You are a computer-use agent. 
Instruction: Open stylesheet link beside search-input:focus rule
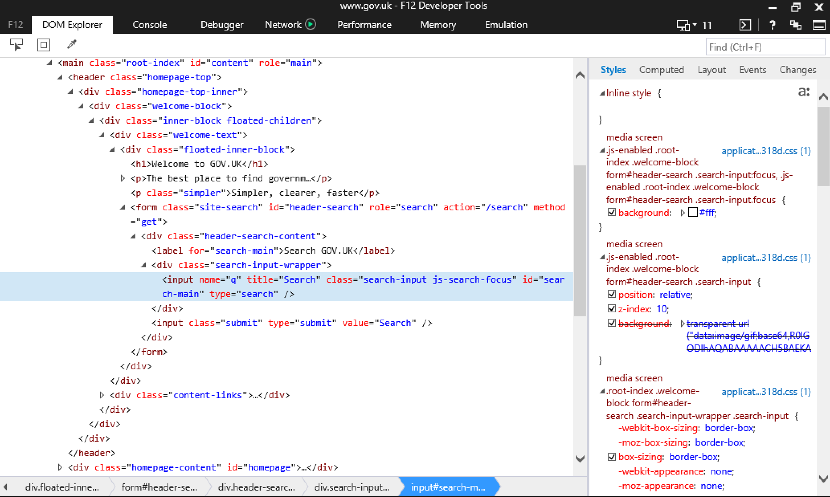[766, 151]
